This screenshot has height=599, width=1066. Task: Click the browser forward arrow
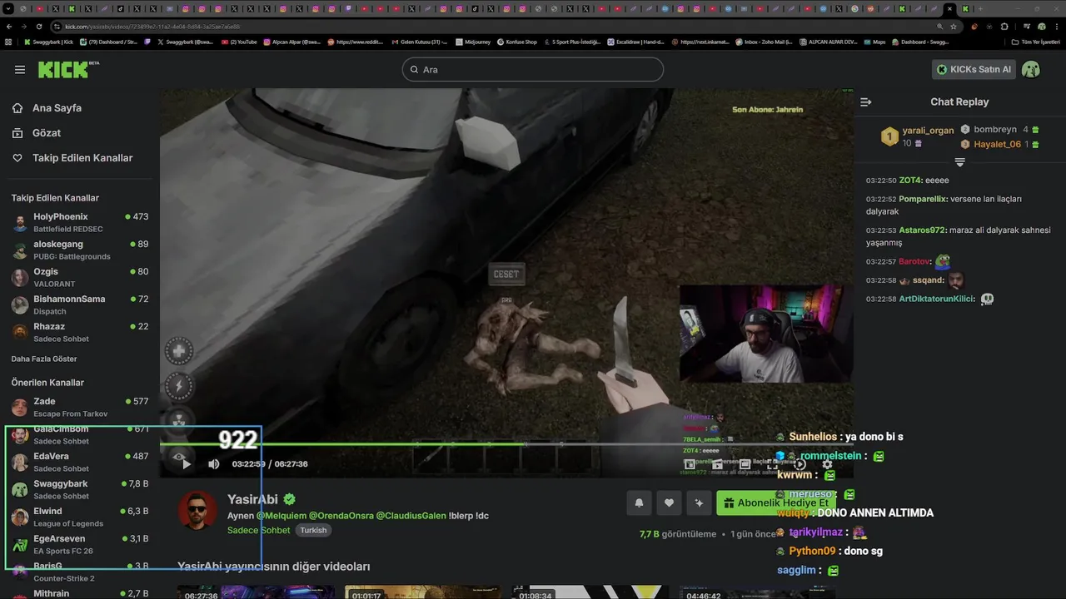[26, 27]
